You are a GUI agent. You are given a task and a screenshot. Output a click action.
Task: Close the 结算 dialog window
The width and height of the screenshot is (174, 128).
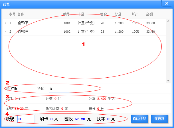[x=167, y=3]
